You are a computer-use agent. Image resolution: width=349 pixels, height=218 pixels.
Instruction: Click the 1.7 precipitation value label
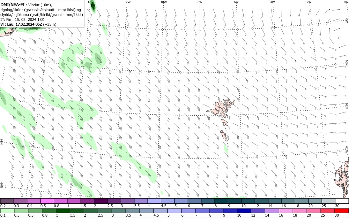93,5
